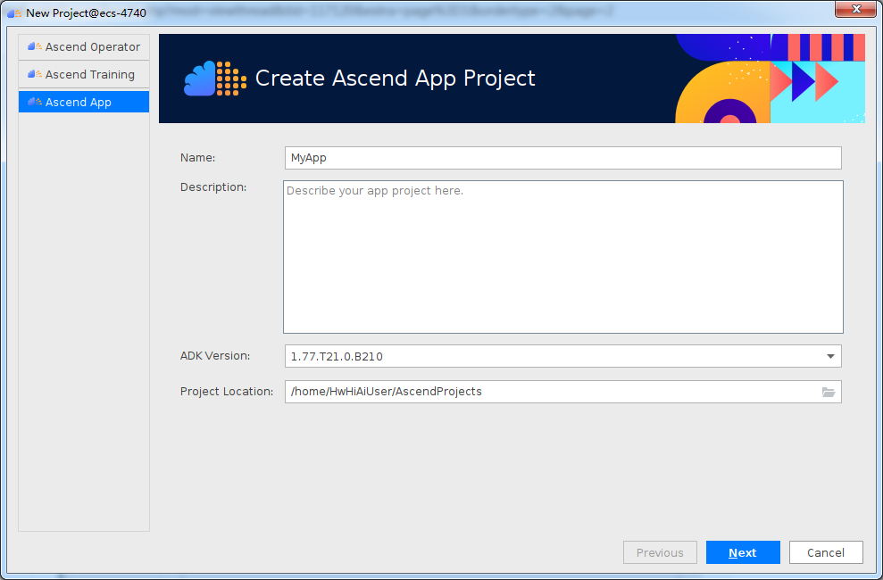Click the Next button
Viewport: 883px width, 580px height.
(x=743, y=552)
